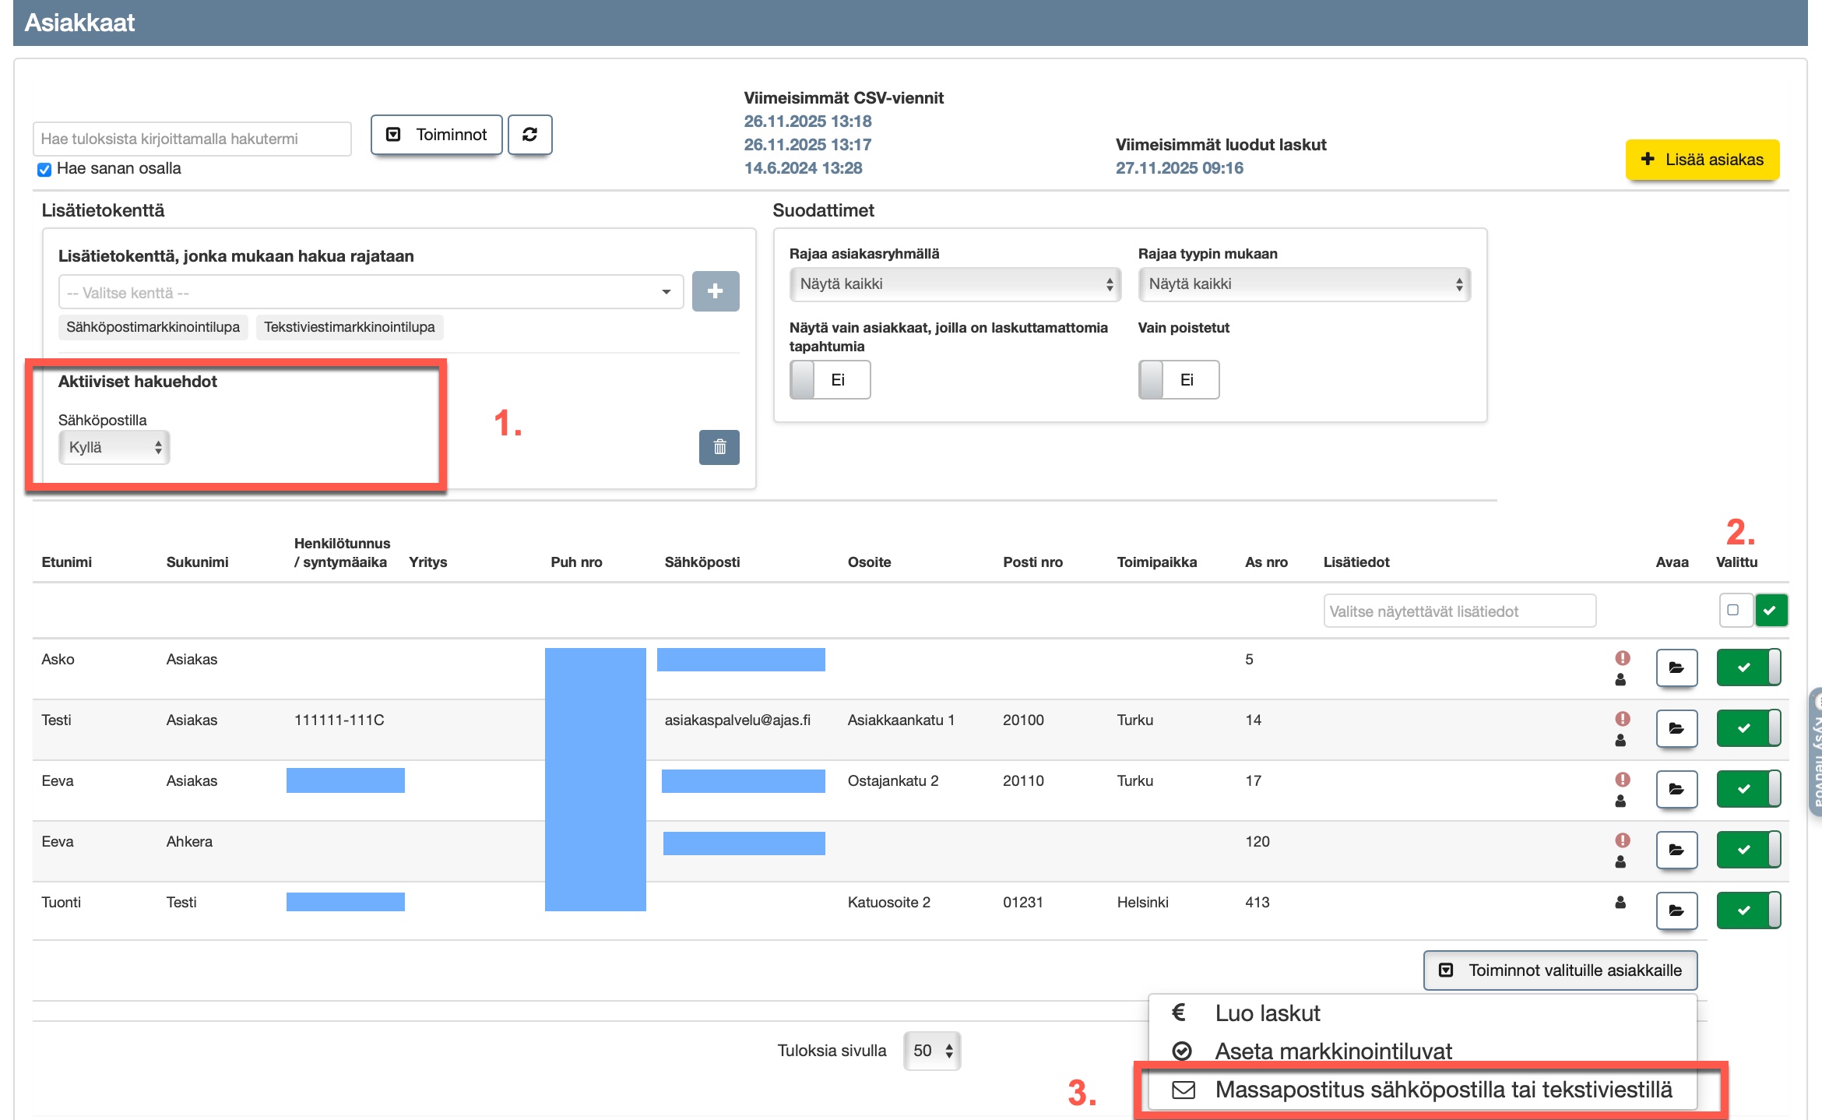Click red warning icon on Testi Asiakas row

[1622, 718]
